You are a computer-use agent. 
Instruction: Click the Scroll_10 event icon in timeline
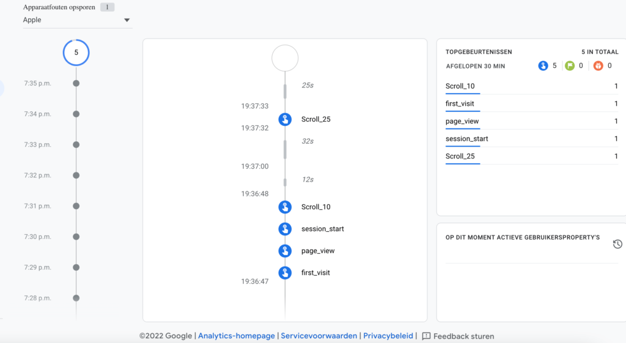tap(285, 207)
